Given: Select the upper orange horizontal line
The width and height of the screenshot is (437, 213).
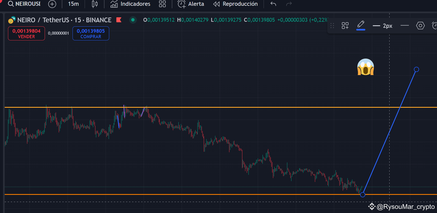Looking at the screenshot, I should tap(221, 107).
